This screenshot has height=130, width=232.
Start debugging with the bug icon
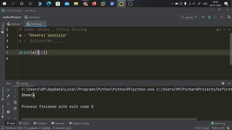coord(210,17)
